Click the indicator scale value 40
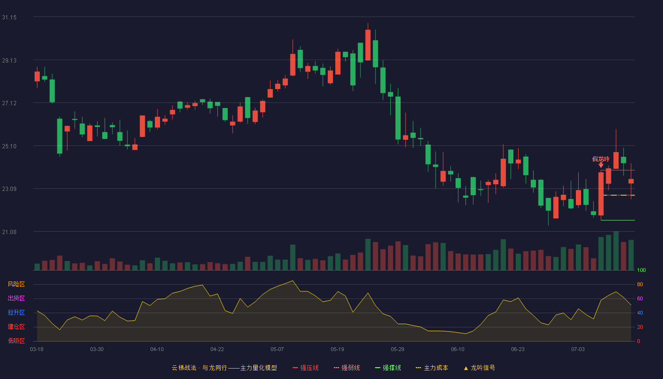Viewport: 663px width, 379px height. pos(640,313)
